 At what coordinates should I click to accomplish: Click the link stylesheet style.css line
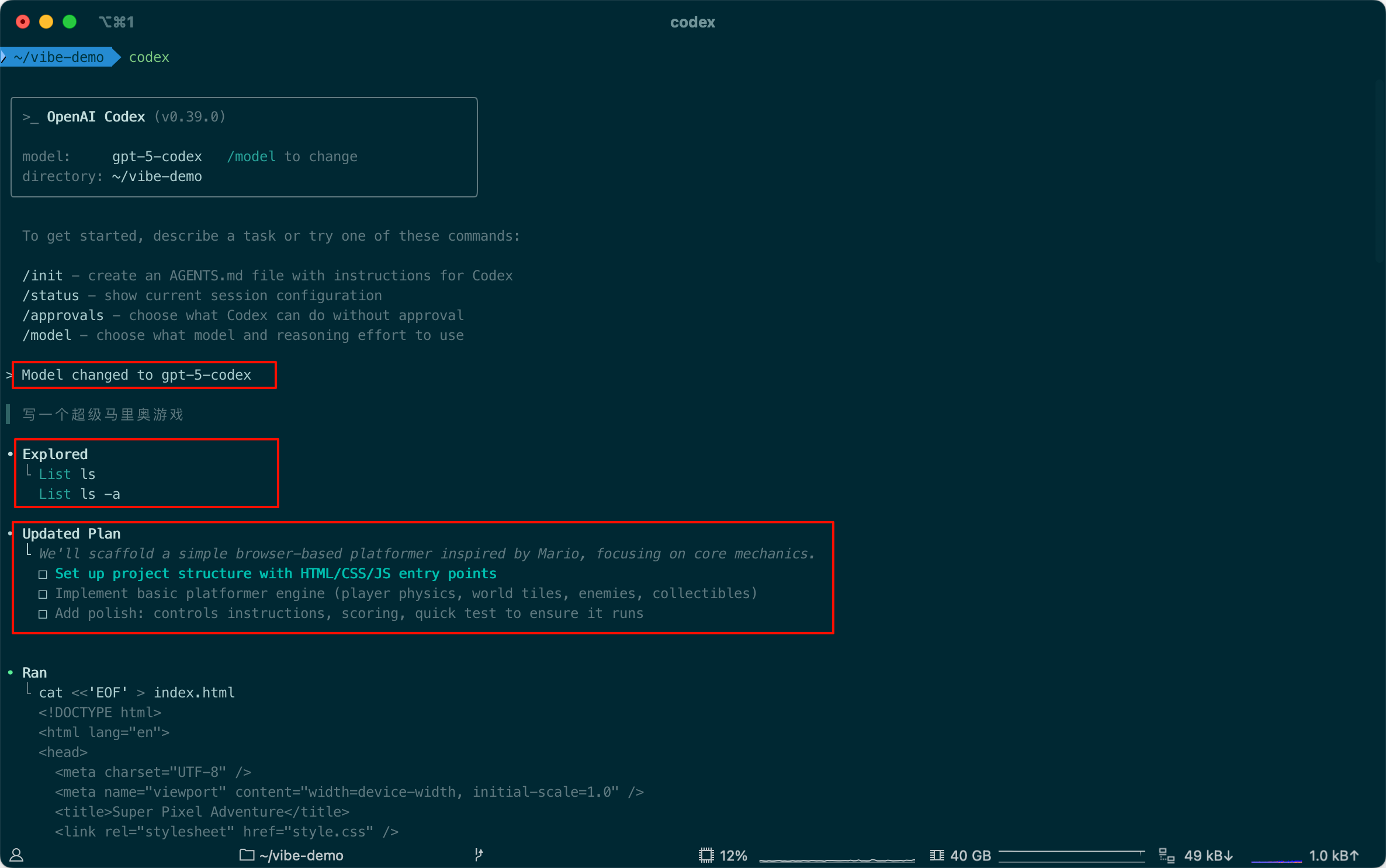[x=227, y=832]
